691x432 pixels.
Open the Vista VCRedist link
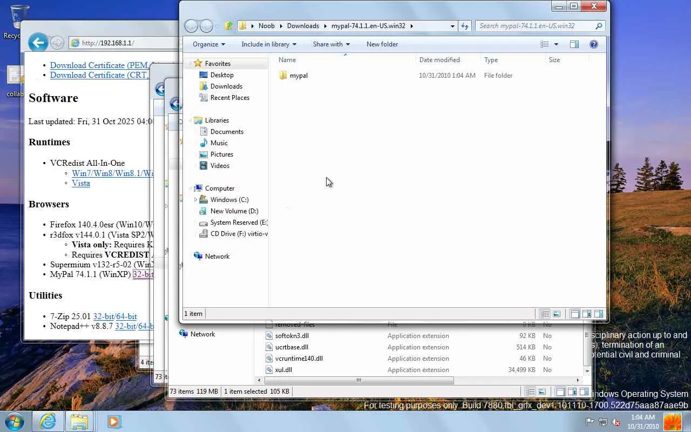click(x=81, y=183)
